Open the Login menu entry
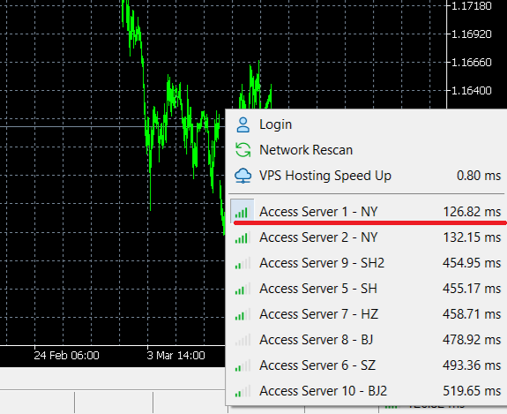 367,124
